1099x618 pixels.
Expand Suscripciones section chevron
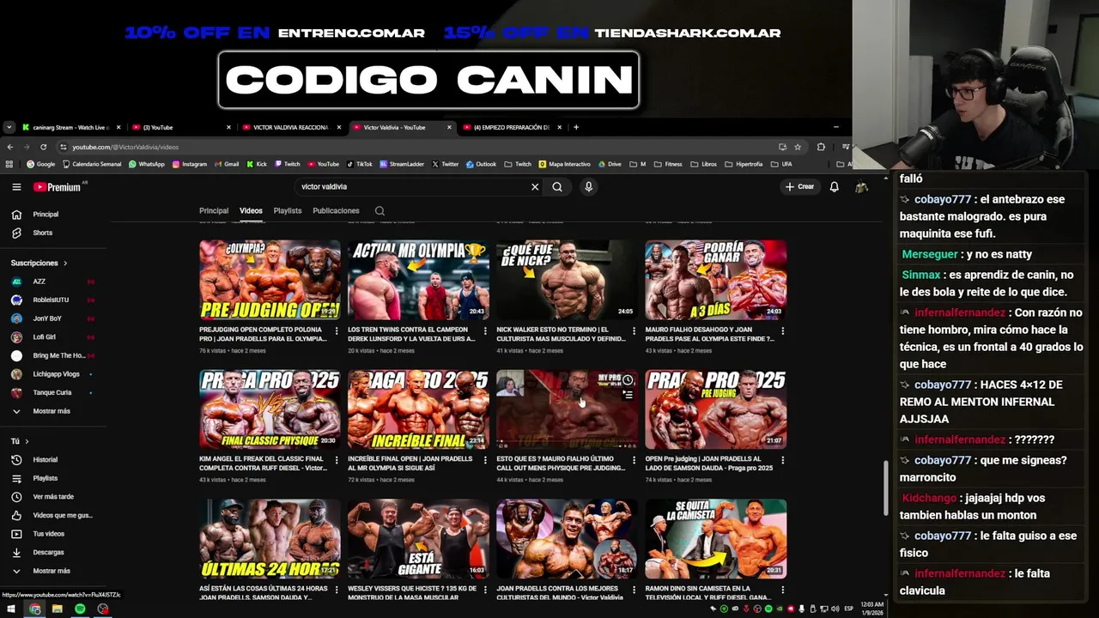[x=64, y=263]
